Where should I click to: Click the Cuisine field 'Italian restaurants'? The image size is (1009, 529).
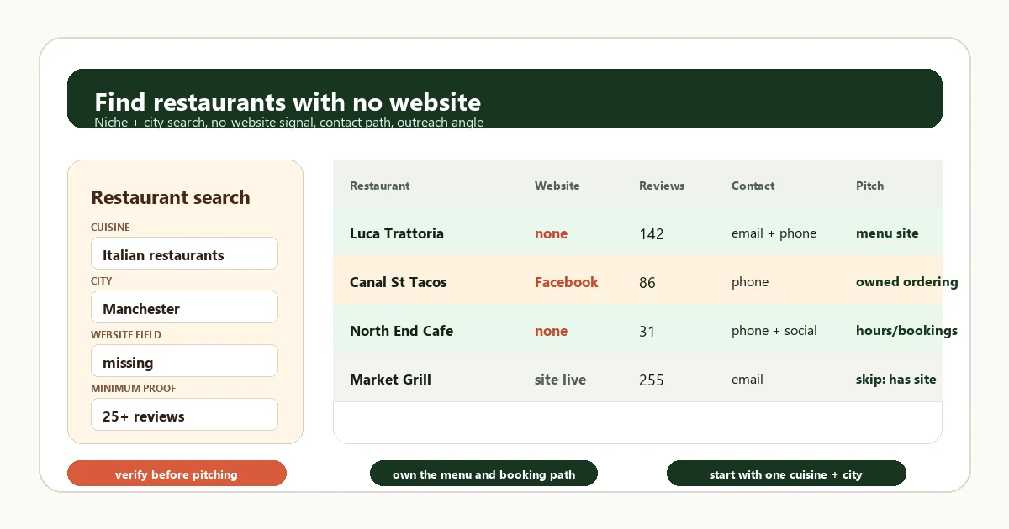point(184,254)
